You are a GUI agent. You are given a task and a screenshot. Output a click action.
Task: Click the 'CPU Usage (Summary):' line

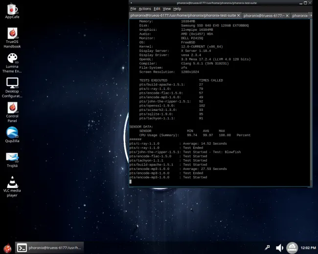(195, 135)
